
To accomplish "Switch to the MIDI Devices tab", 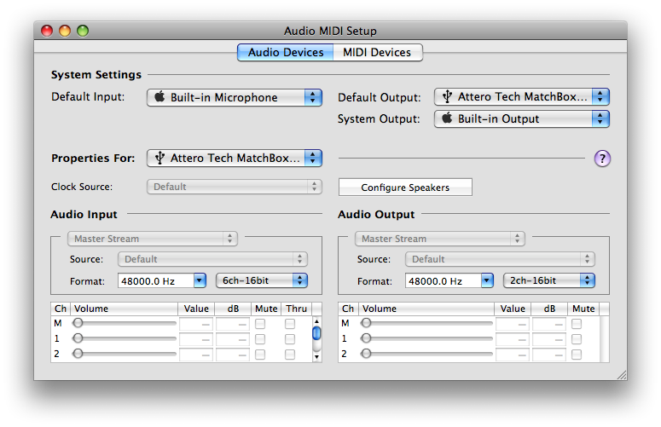I will point(377,53).
